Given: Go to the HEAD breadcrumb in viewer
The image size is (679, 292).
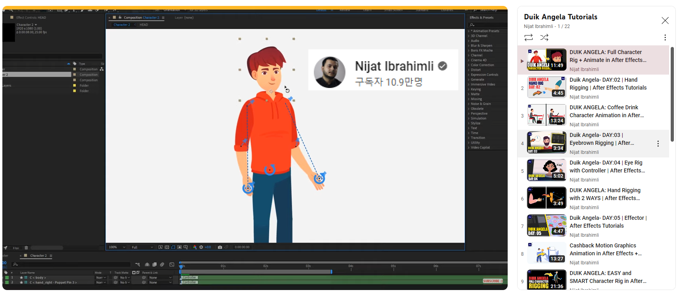Looking at the screenshot, I should tap(144, 25).
